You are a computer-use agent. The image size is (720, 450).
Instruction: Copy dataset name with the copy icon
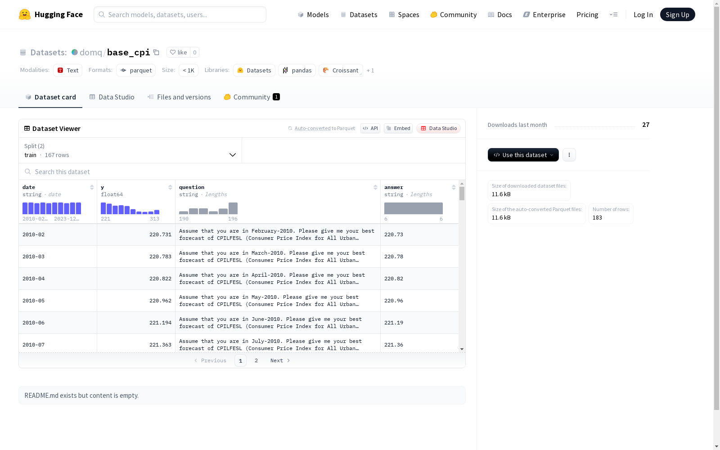[156, 52]
